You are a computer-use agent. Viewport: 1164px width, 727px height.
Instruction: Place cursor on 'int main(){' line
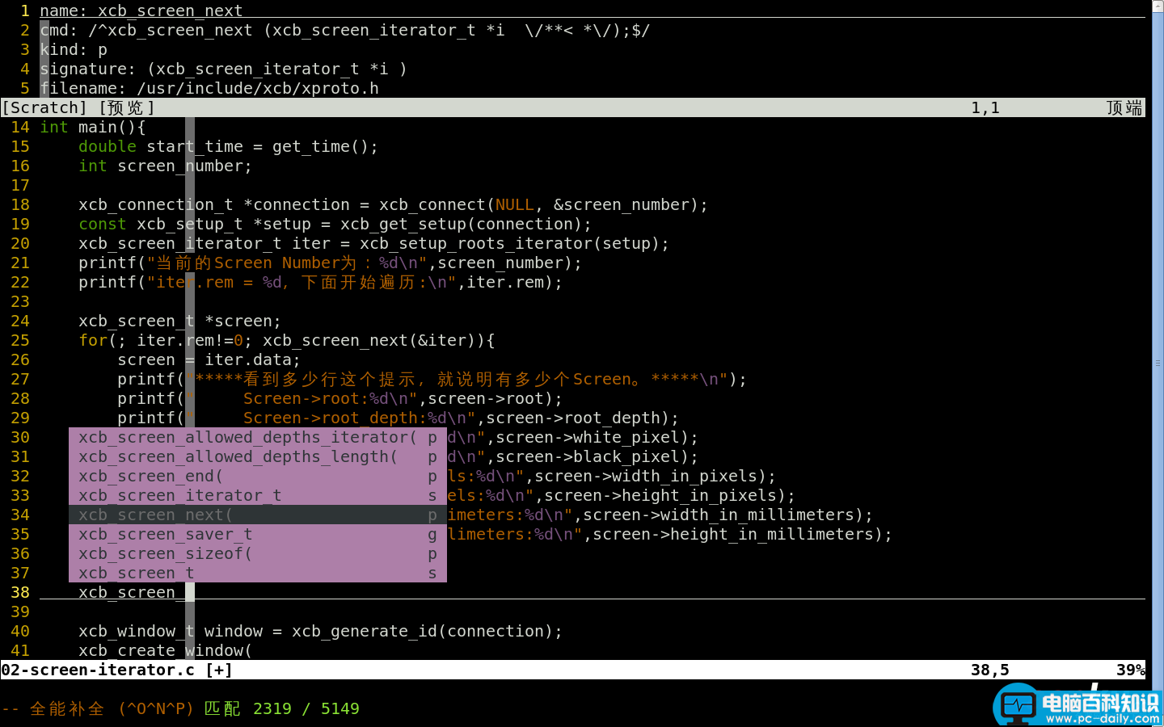[x=93, y=127]
